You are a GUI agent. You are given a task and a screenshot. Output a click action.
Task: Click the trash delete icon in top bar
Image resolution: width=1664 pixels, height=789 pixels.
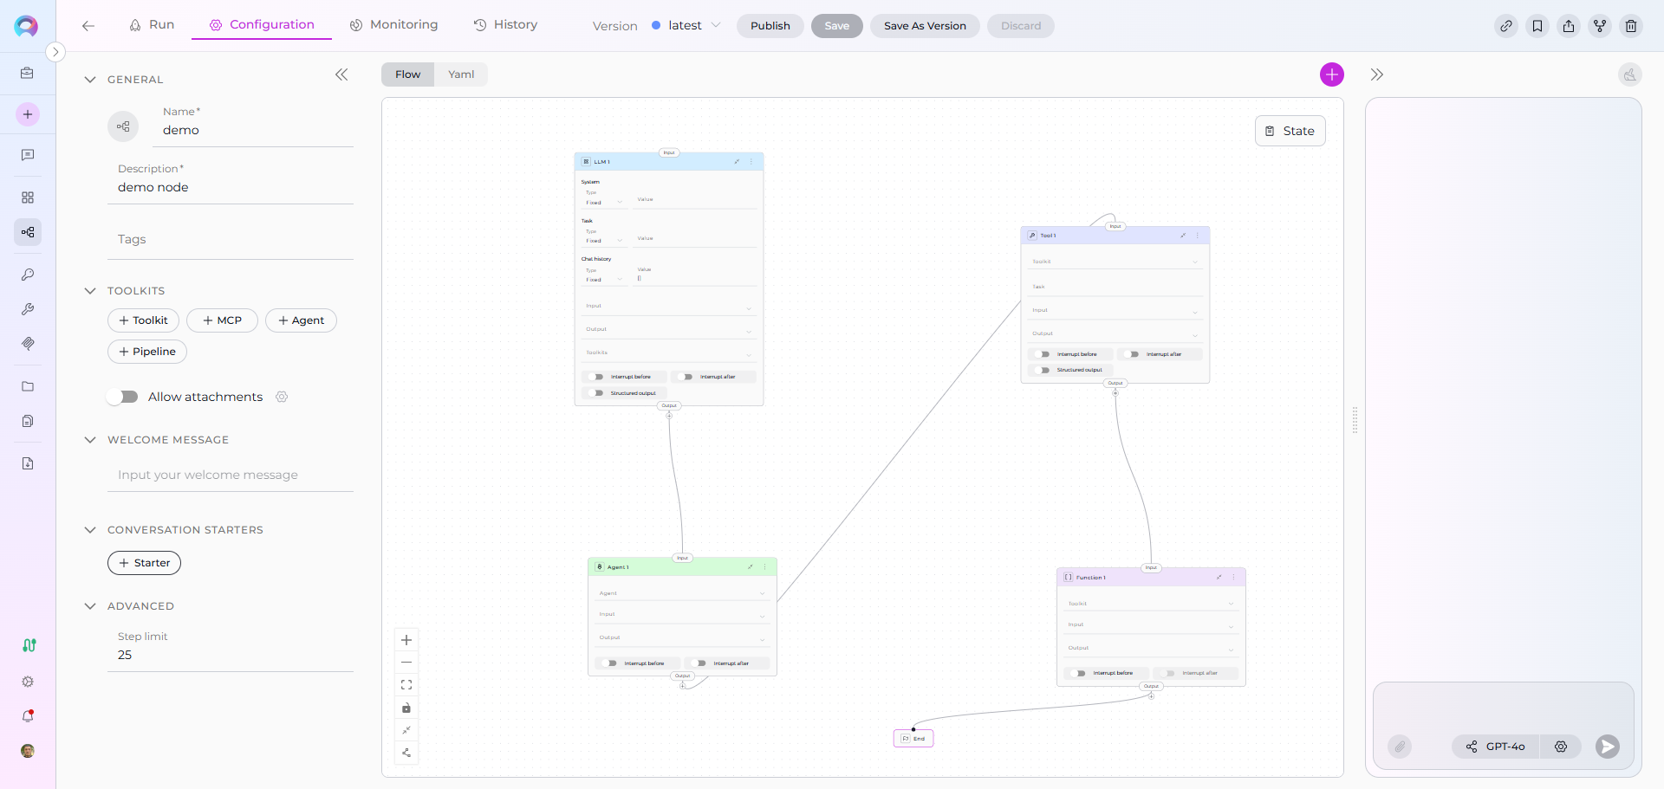pyautogui.click(x=1630, y=26)
